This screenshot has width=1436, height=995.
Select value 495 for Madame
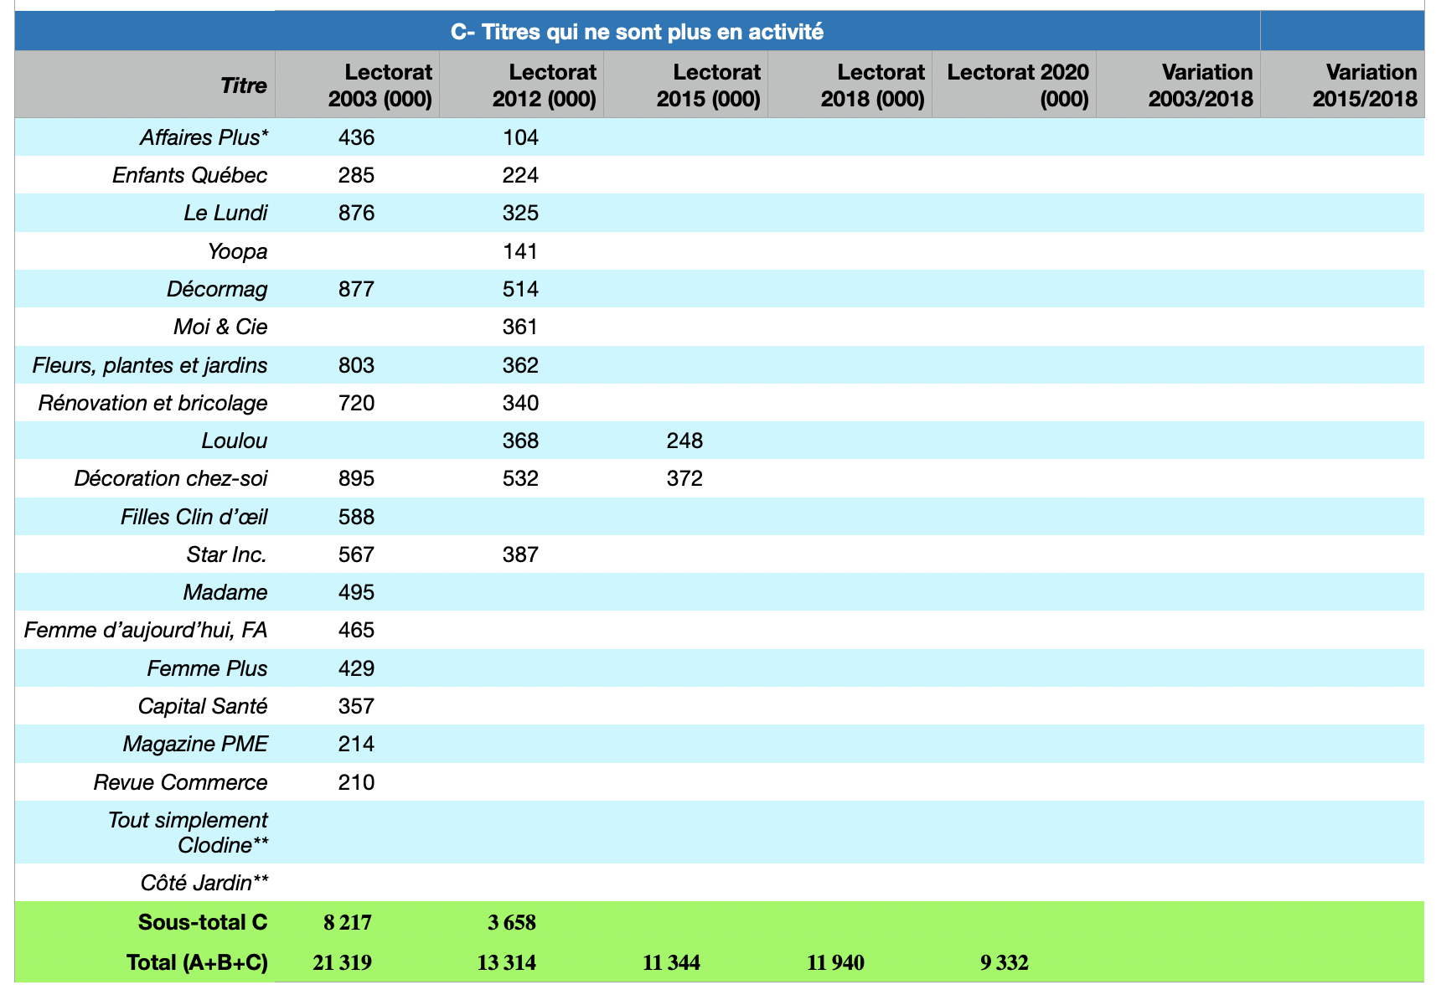[x=357, y=592]
